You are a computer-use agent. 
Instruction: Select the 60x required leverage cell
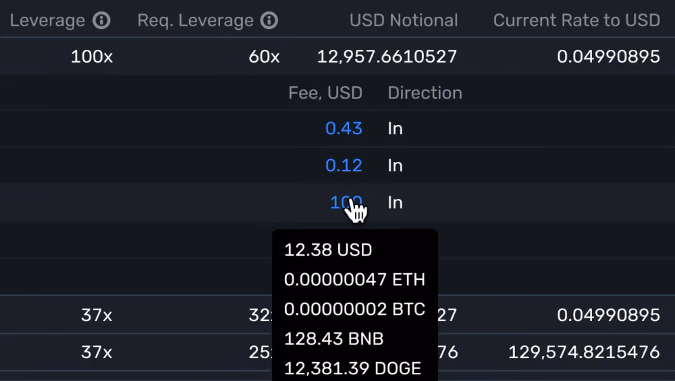point(264,57)
